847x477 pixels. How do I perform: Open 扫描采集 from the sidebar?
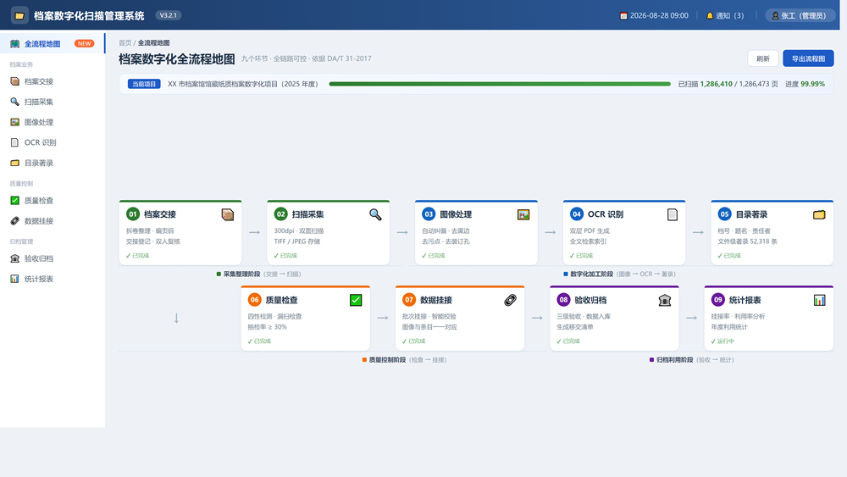point(53,102)
